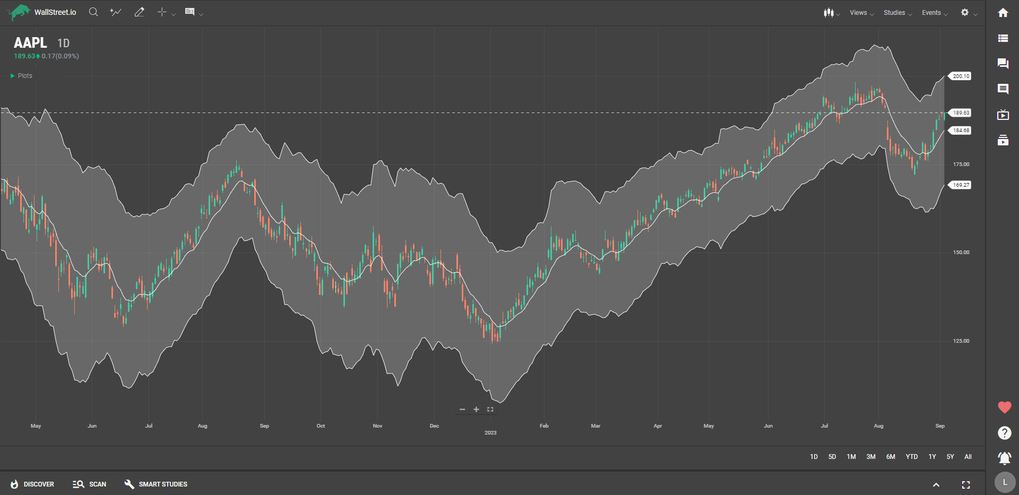
Task: Select the YTD range
Action: coord(912,457)
